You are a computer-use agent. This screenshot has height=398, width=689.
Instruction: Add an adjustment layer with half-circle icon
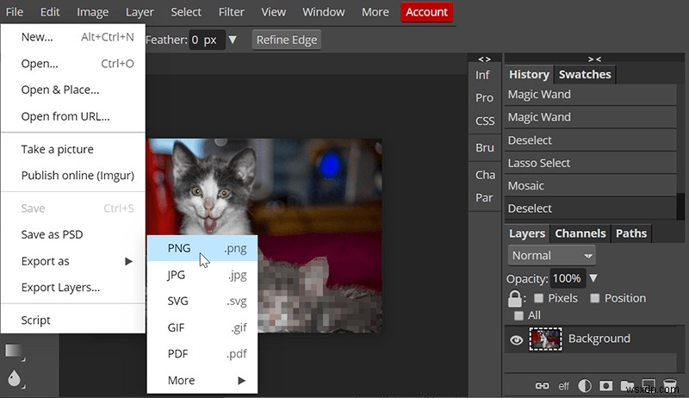(x=585, y=386)
